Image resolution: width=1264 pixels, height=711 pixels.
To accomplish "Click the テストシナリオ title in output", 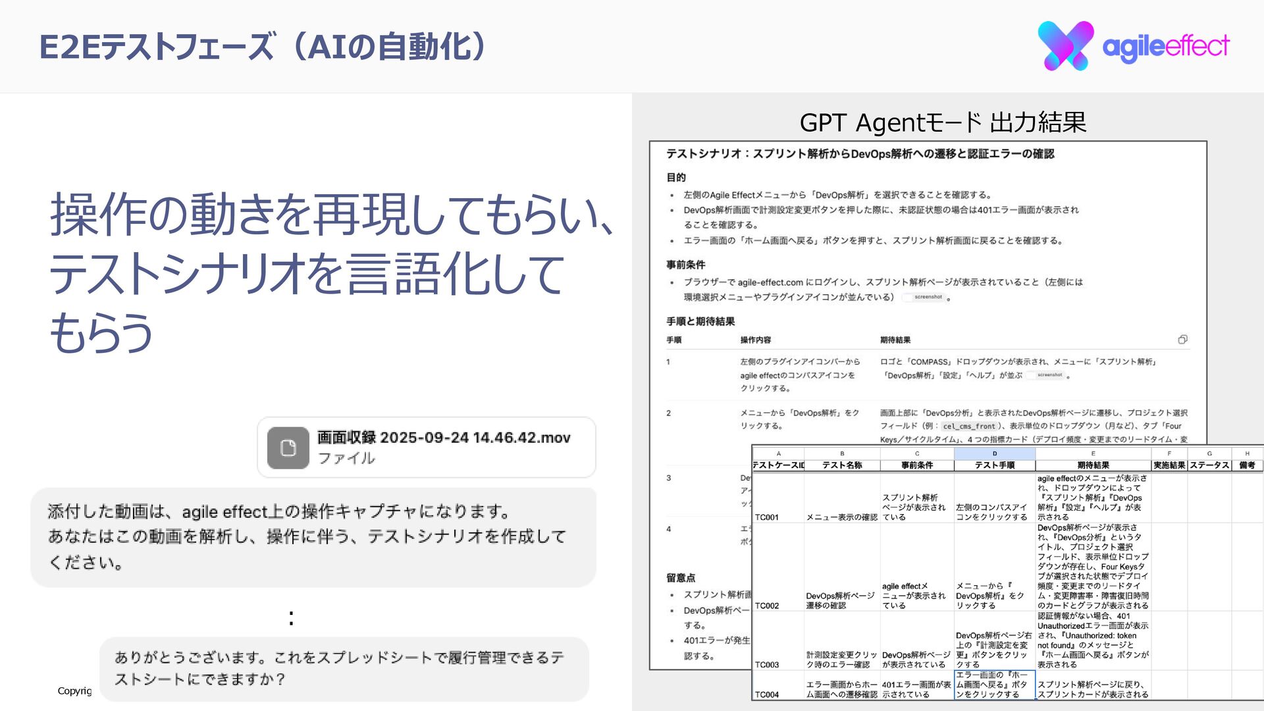I will pyautogui.click(x=860, y=153).
